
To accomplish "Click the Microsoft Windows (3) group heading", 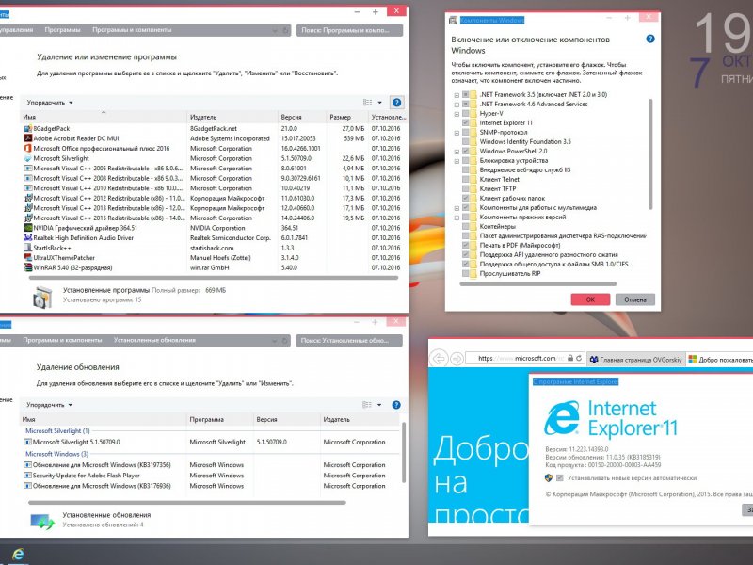I will [57, 454].
